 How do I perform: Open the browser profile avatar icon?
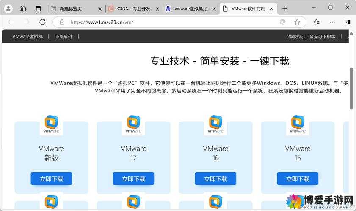pos(8,8)
